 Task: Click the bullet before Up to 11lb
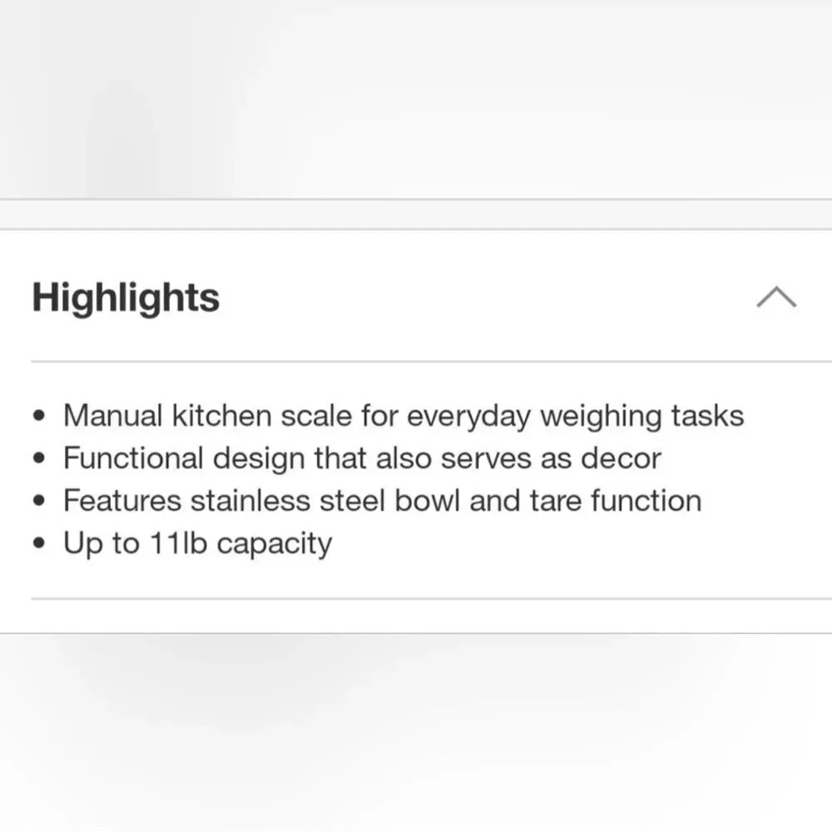point(39,543)
